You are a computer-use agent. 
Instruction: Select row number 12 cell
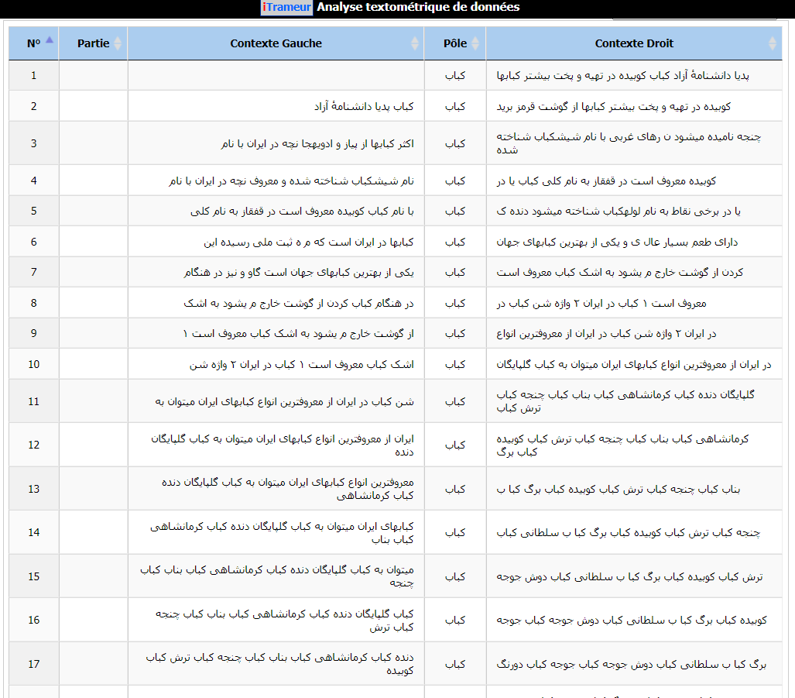(33, 445)
